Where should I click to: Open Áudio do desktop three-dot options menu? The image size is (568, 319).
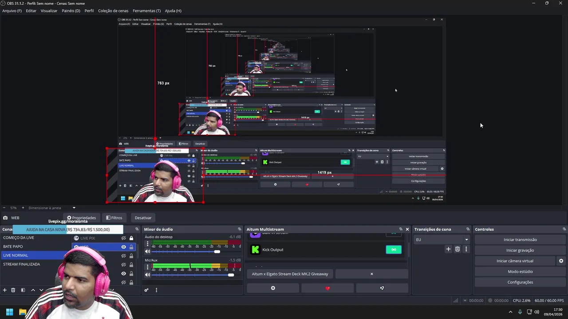148,244
